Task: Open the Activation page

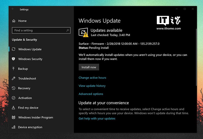Action: click(25, 98)
